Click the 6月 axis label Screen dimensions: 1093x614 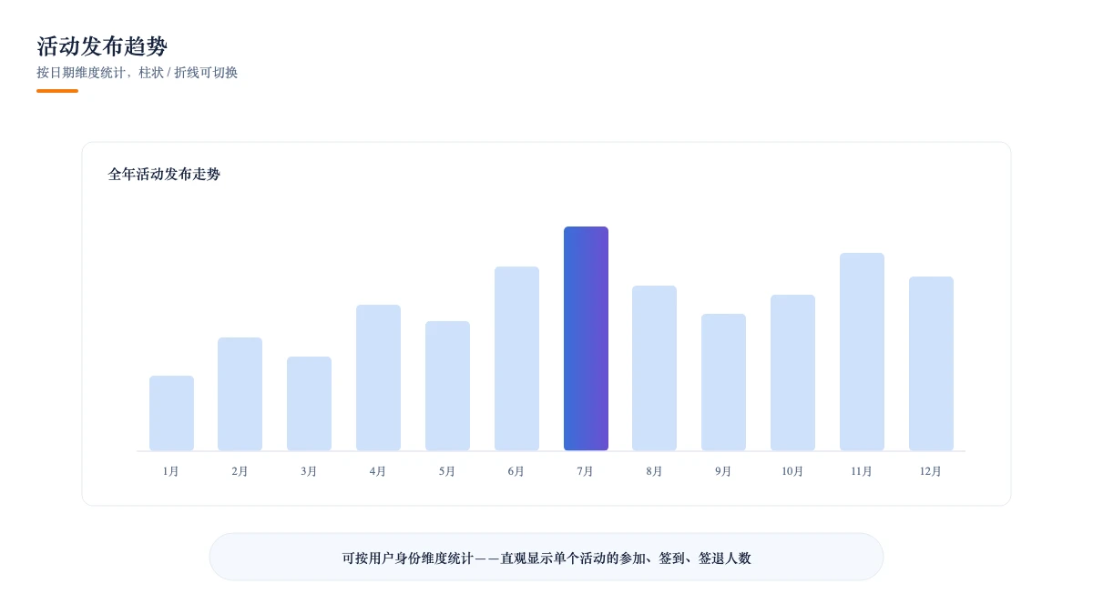pyautogui.click(x=516, y=471)
